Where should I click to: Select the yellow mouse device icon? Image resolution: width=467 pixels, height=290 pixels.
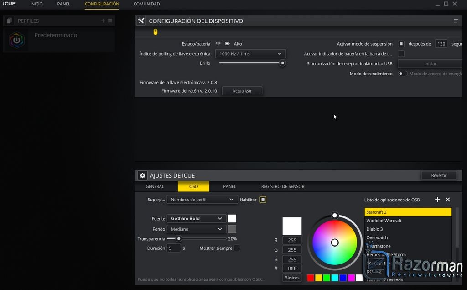pyautogui.click(x=156, y=32)
